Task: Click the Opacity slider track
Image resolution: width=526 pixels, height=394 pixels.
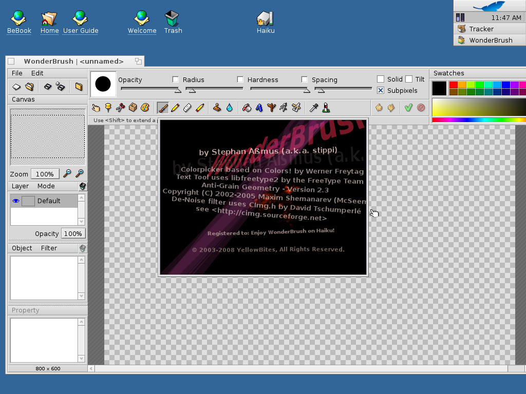Action: 149,88
